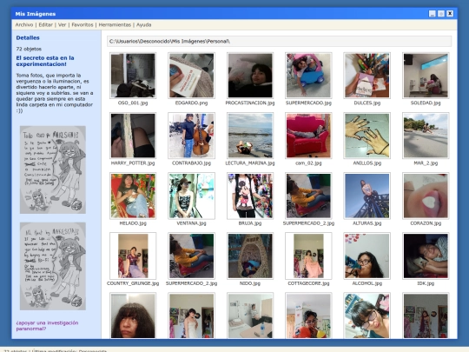Image resolution: width=469 pixels, height=352 pixels.
Task: Select the BRUJA.jpg thumbnail
Action: pos(250,196)
